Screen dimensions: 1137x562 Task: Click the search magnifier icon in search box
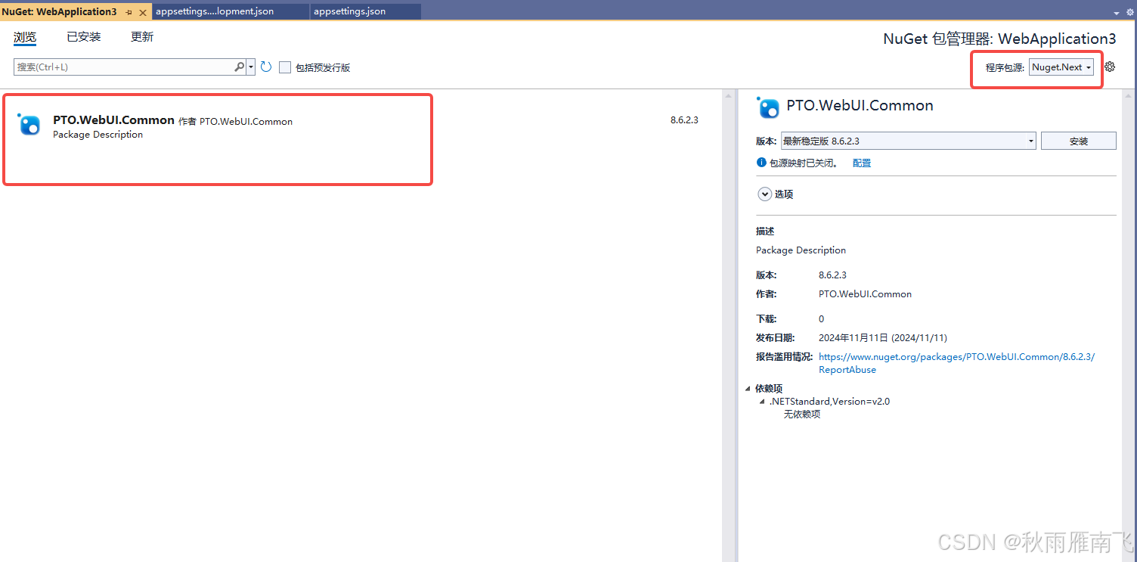click(x=239, y=67)
